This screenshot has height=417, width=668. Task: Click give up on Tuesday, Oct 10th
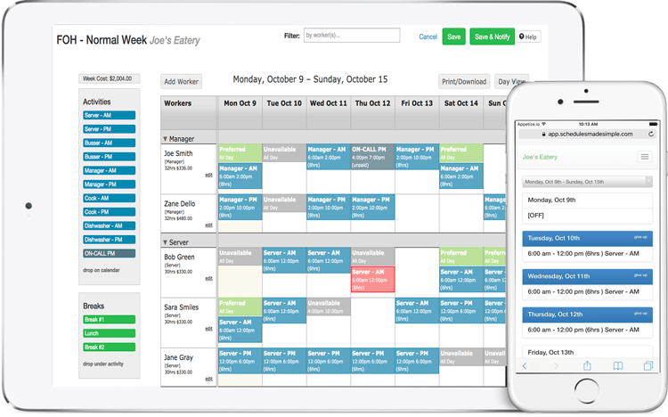tap(640, 237)
